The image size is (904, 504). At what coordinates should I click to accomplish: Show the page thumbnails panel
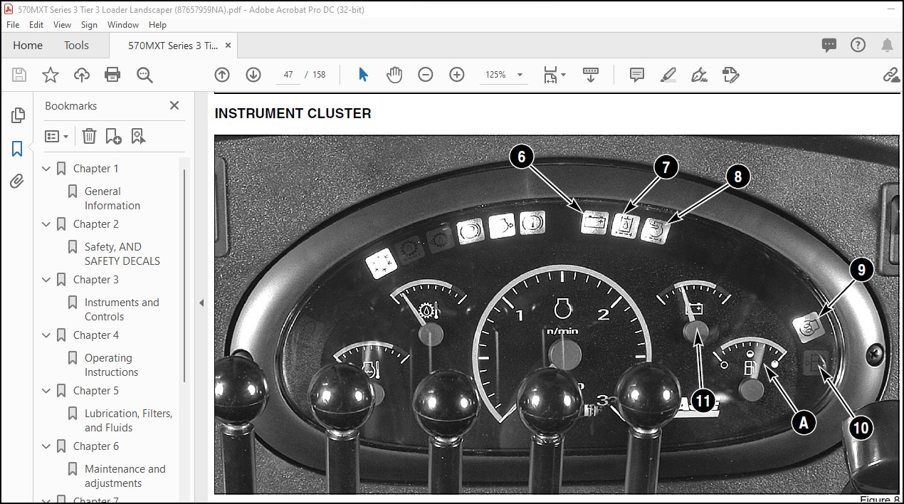click(x=18, y=115)
